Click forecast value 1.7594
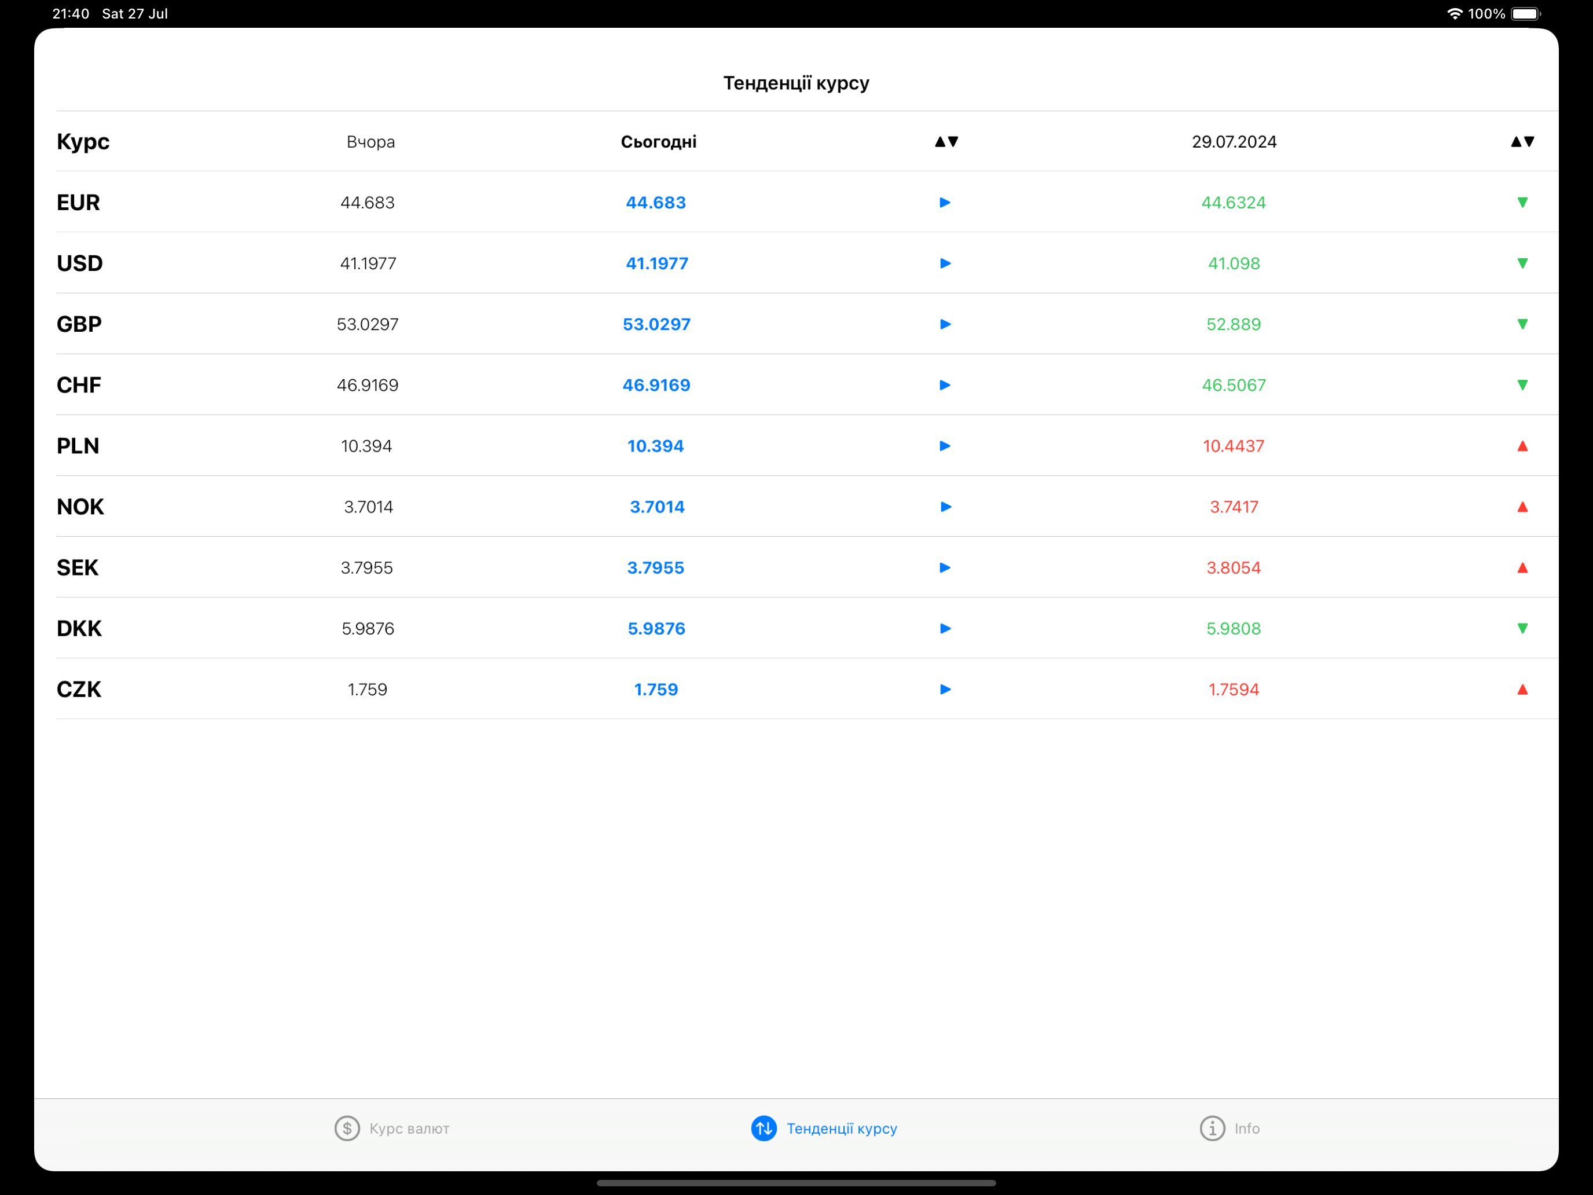Viewport: 1593px width, 1195px height. 1234,690
